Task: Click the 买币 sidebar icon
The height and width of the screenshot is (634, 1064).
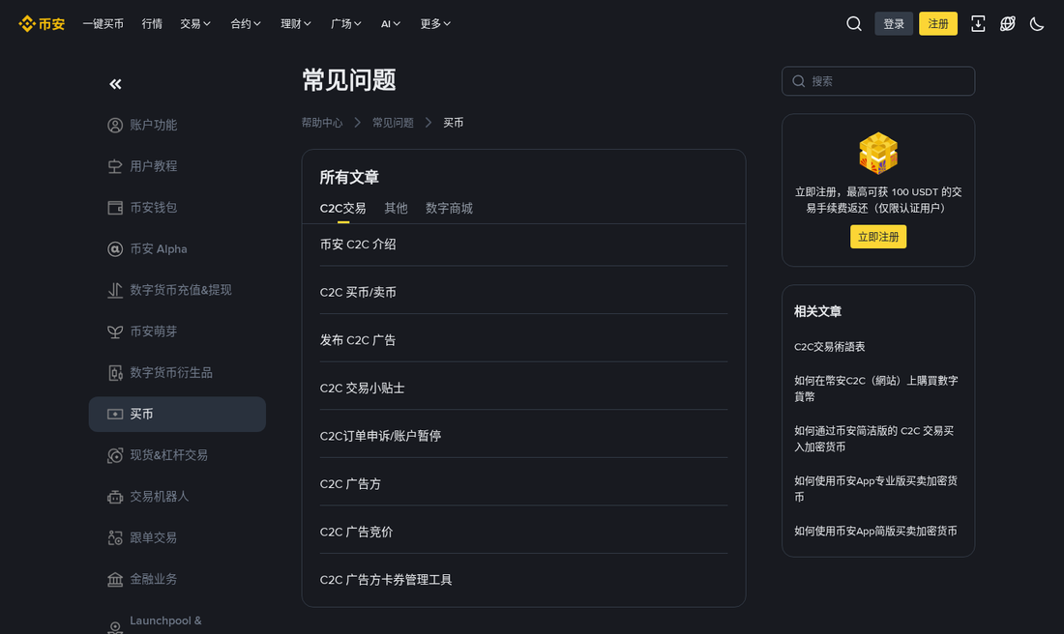Action: pos(115,415)
